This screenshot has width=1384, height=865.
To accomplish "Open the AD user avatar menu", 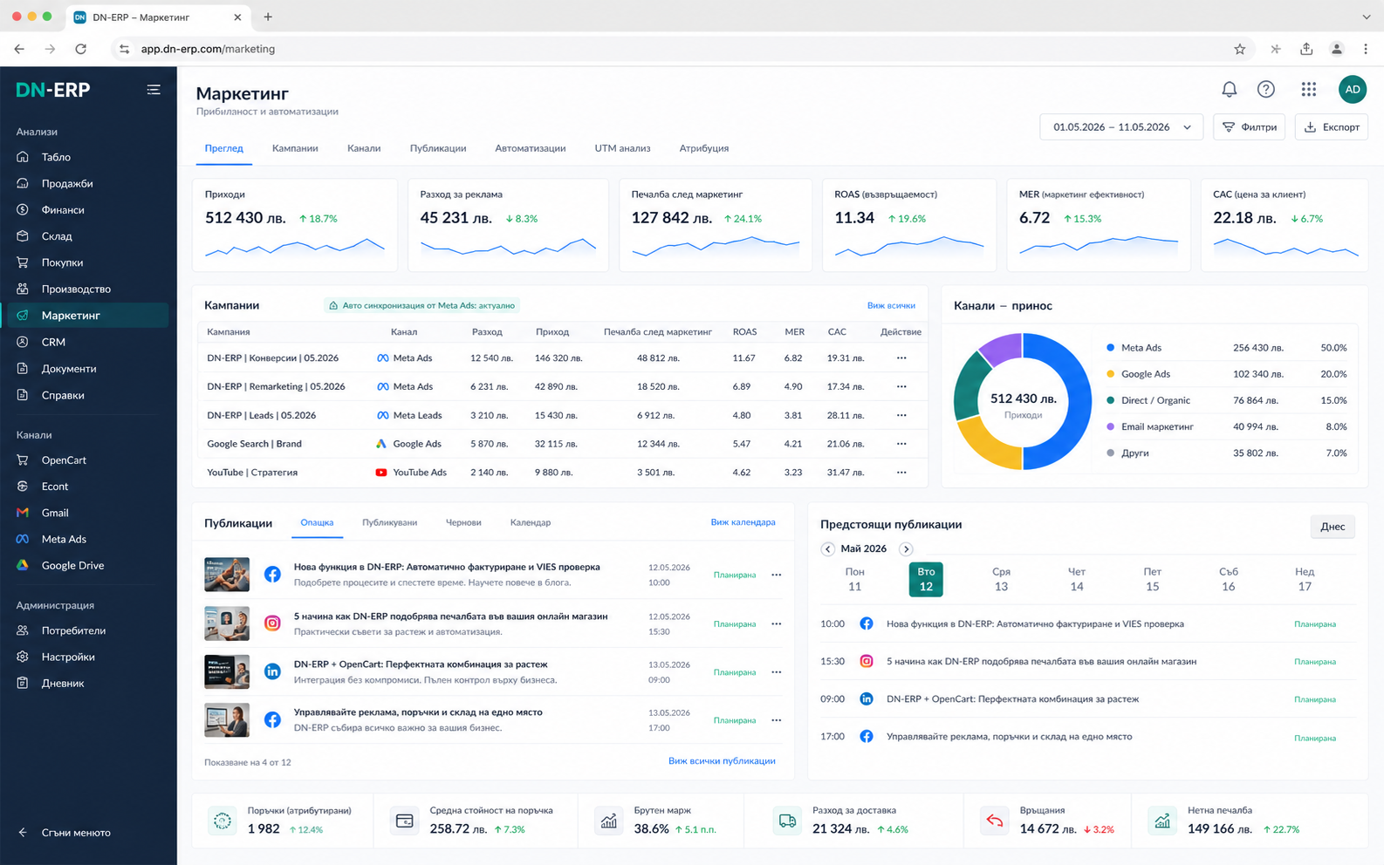I will (x=1352, y=89).
